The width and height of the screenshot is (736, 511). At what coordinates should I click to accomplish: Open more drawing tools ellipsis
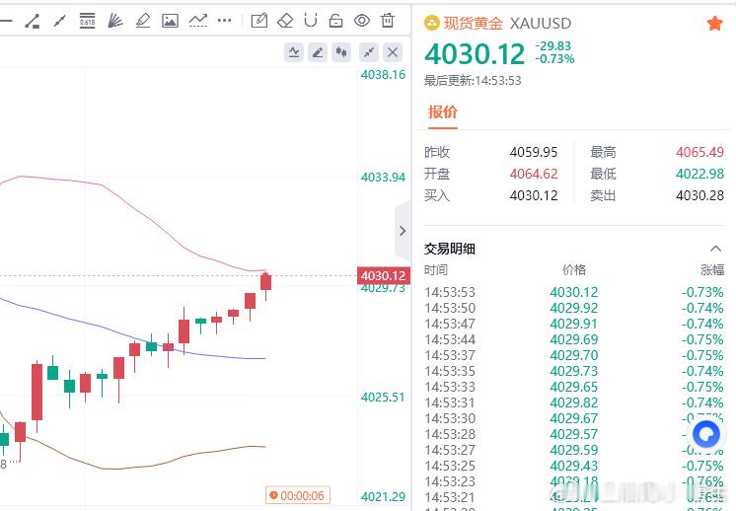[x=225, y=21]
